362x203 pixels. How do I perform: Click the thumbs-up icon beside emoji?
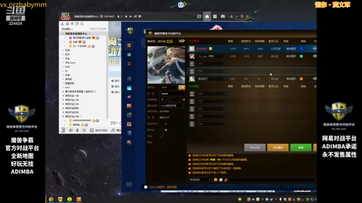[226, 180]
